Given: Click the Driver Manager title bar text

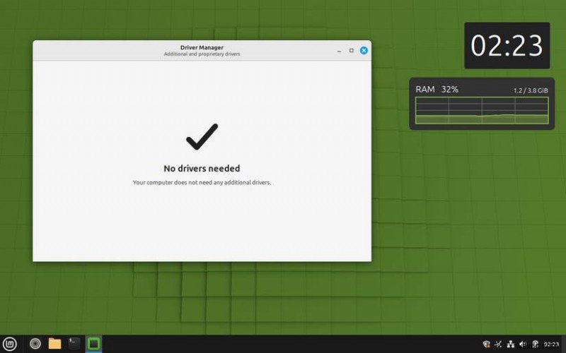Looking at the screenshot, I should [x=202, y=47].
